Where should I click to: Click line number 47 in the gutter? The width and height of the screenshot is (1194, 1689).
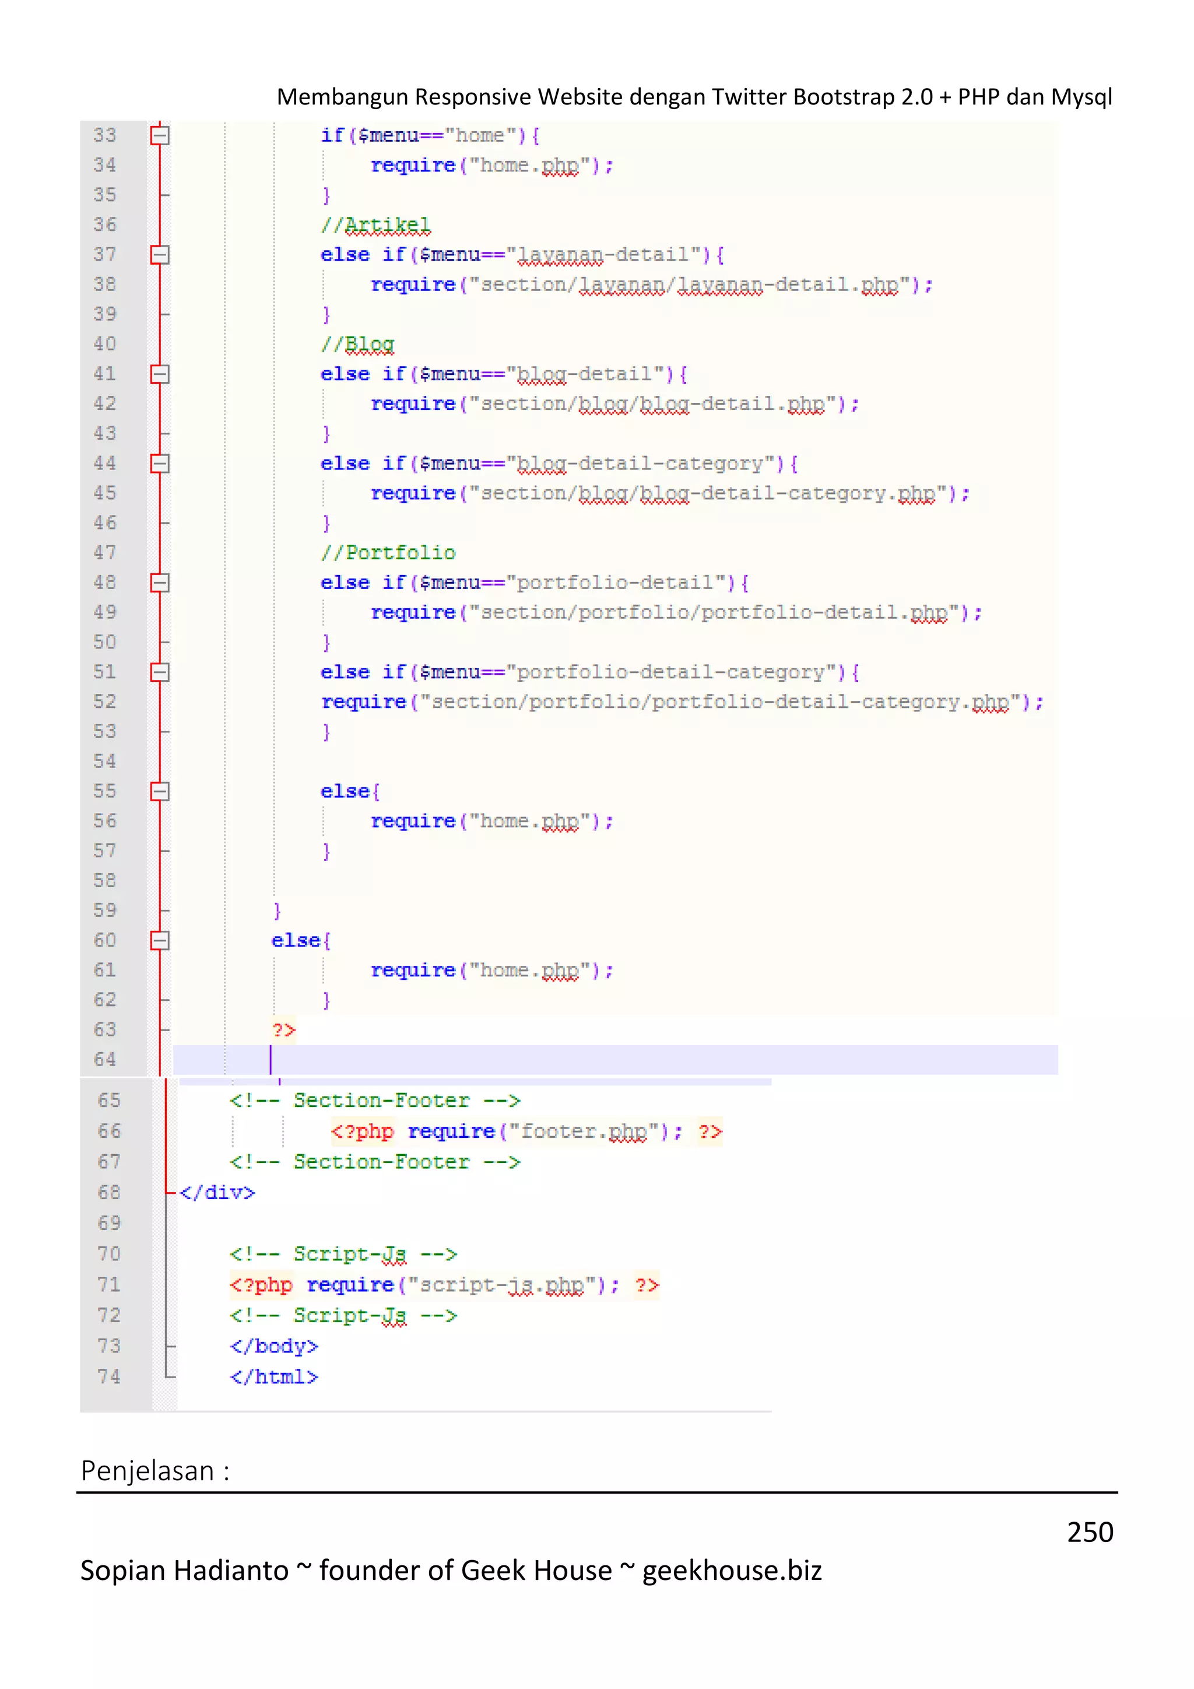coord(104,552)
